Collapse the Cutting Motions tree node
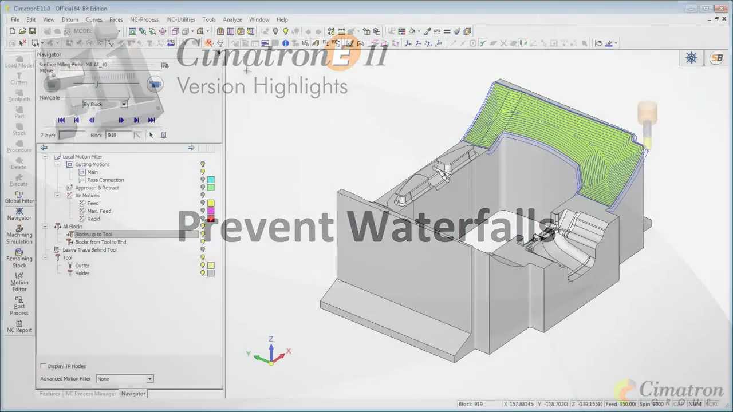 pyautogui.click(x=57, y=164)
